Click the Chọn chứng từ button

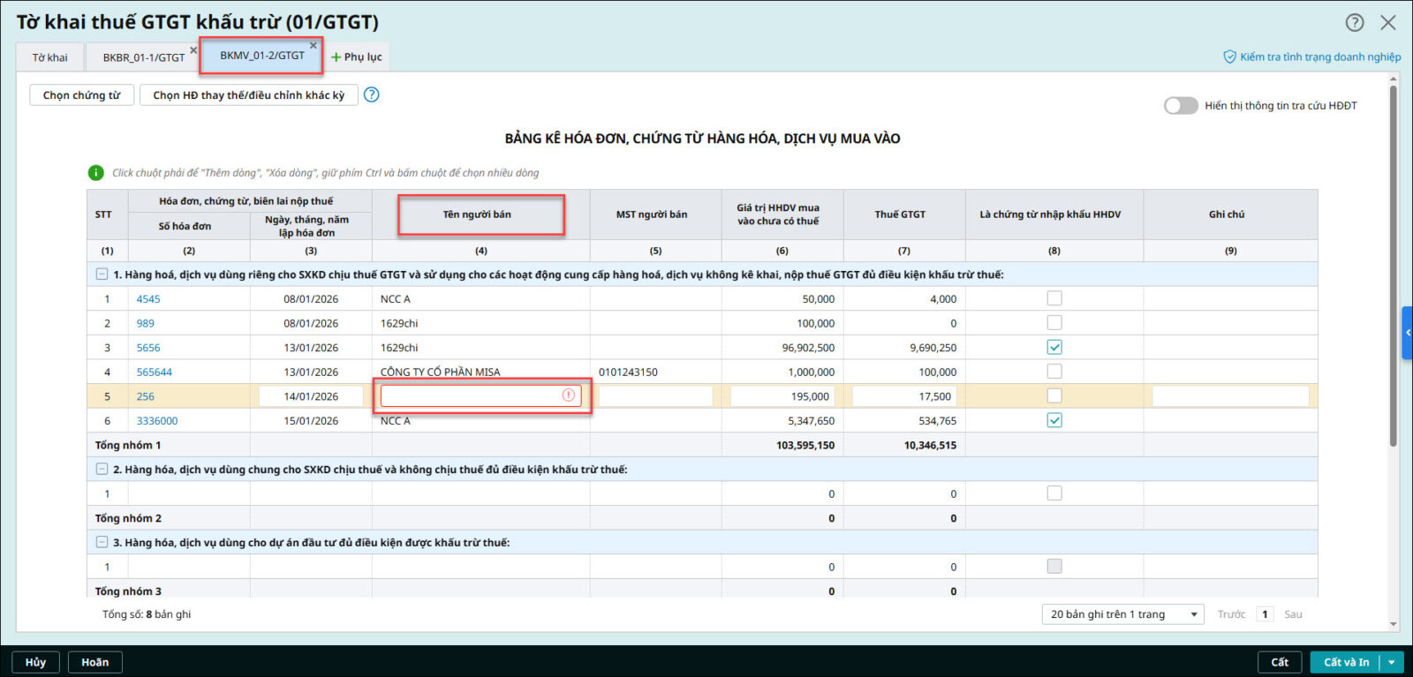tap(82, 95)
